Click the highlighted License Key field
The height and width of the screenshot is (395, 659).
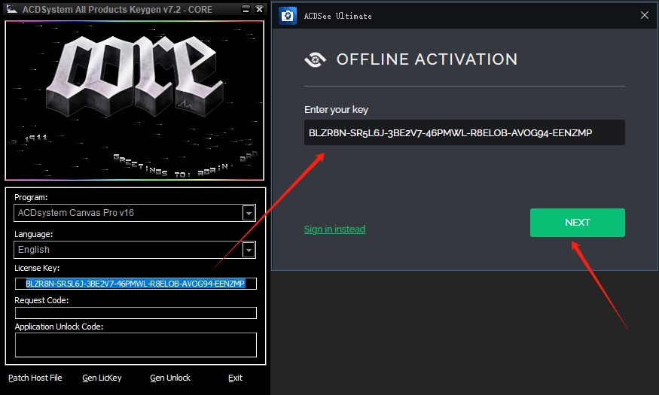point(136,284)
